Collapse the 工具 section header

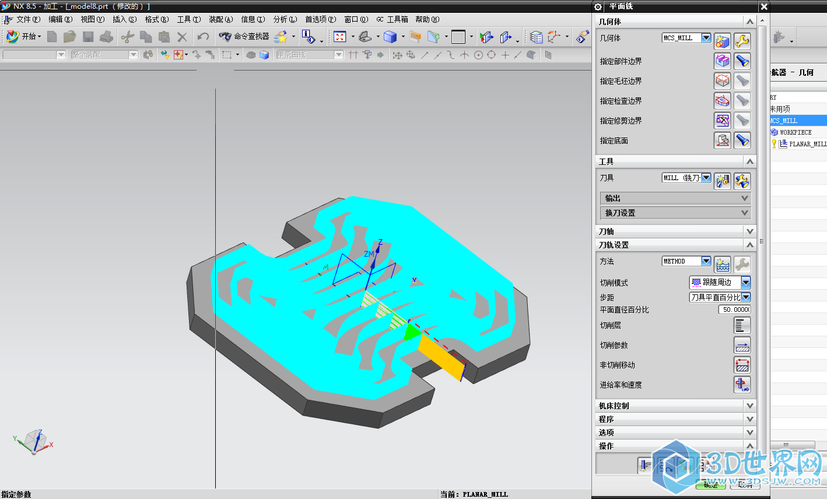[x=676, y=161]
